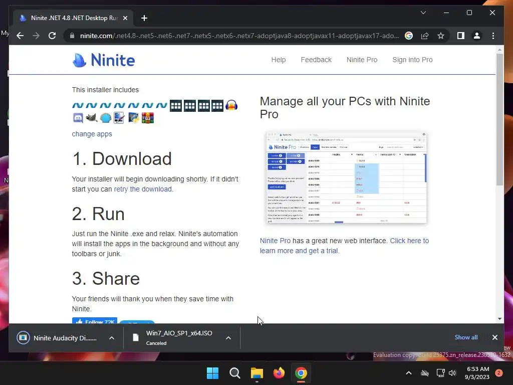The height and width of the screenshot is (385, 513).
Task: Click the Chrome taskbar icon
Action: (301, 373)
